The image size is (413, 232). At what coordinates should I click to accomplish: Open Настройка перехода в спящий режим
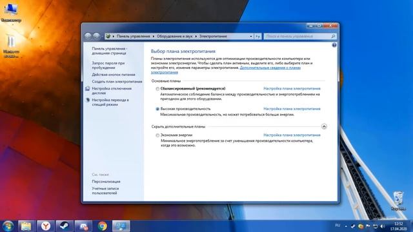click(110, 102)
